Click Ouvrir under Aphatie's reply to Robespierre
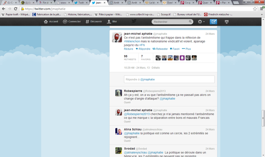This screenshot has width=265, height=157. pos(127,121)
